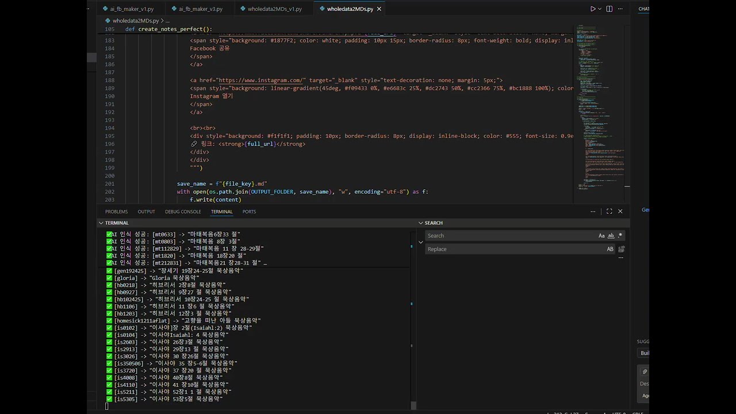The width and height of the screenshot is (736, 414).
Task: Collapse the SEARCH section header
Action: click(x=523, y=223)
